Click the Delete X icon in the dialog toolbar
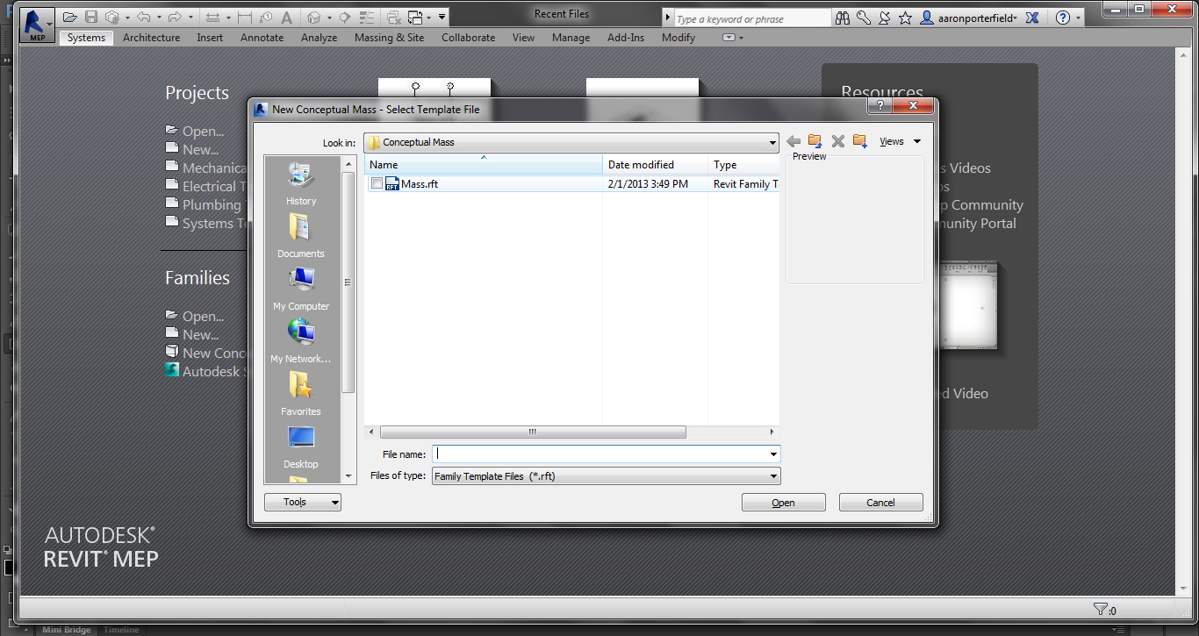 click(x=837, y=141)
